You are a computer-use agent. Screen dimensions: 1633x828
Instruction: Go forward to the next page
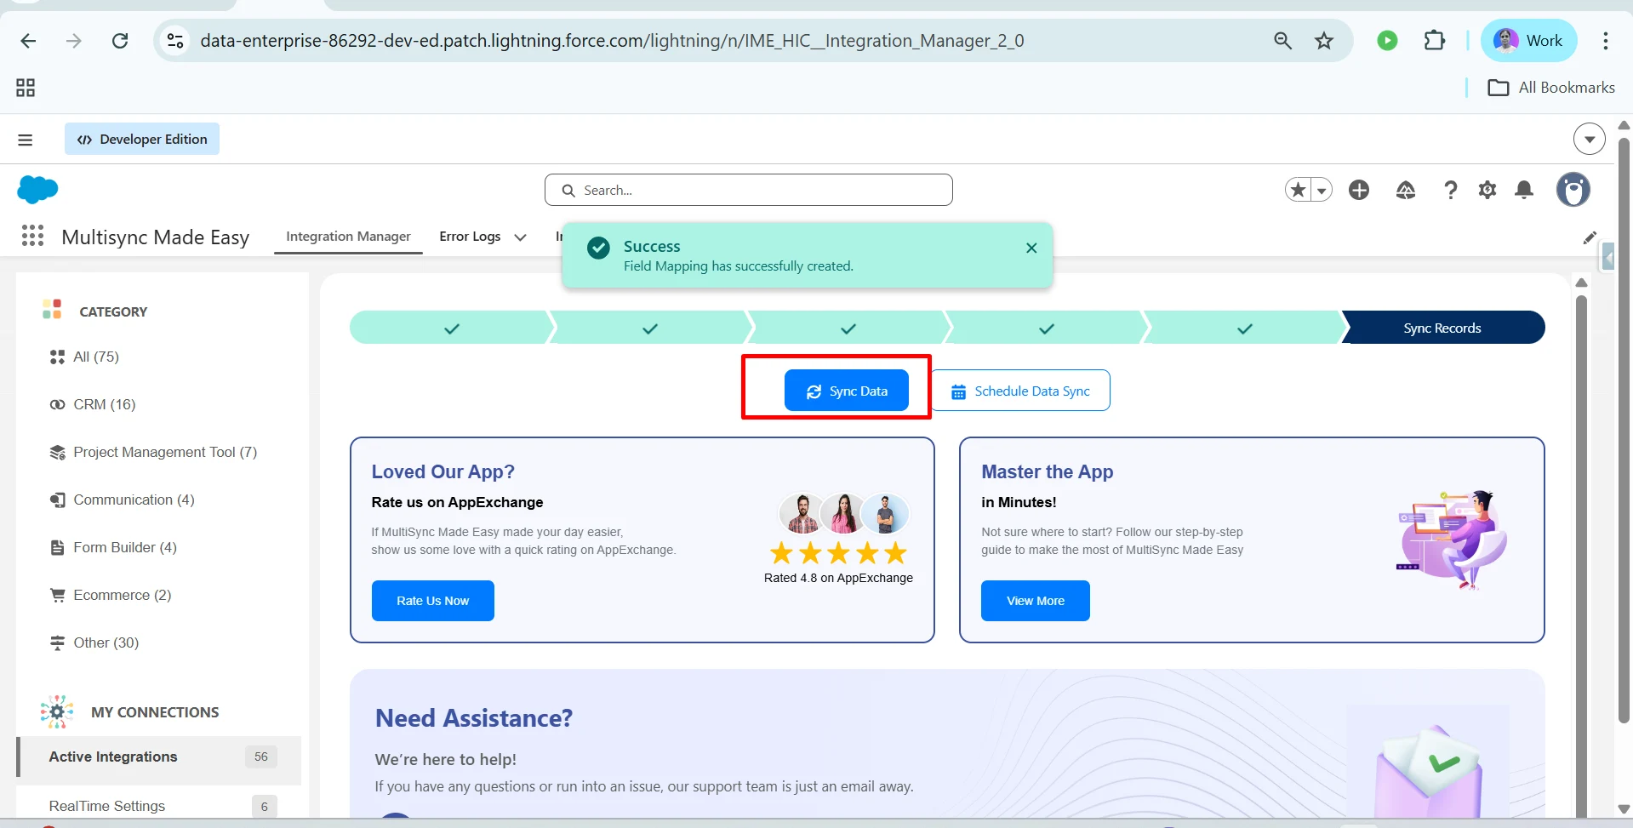tap(74, 41)
